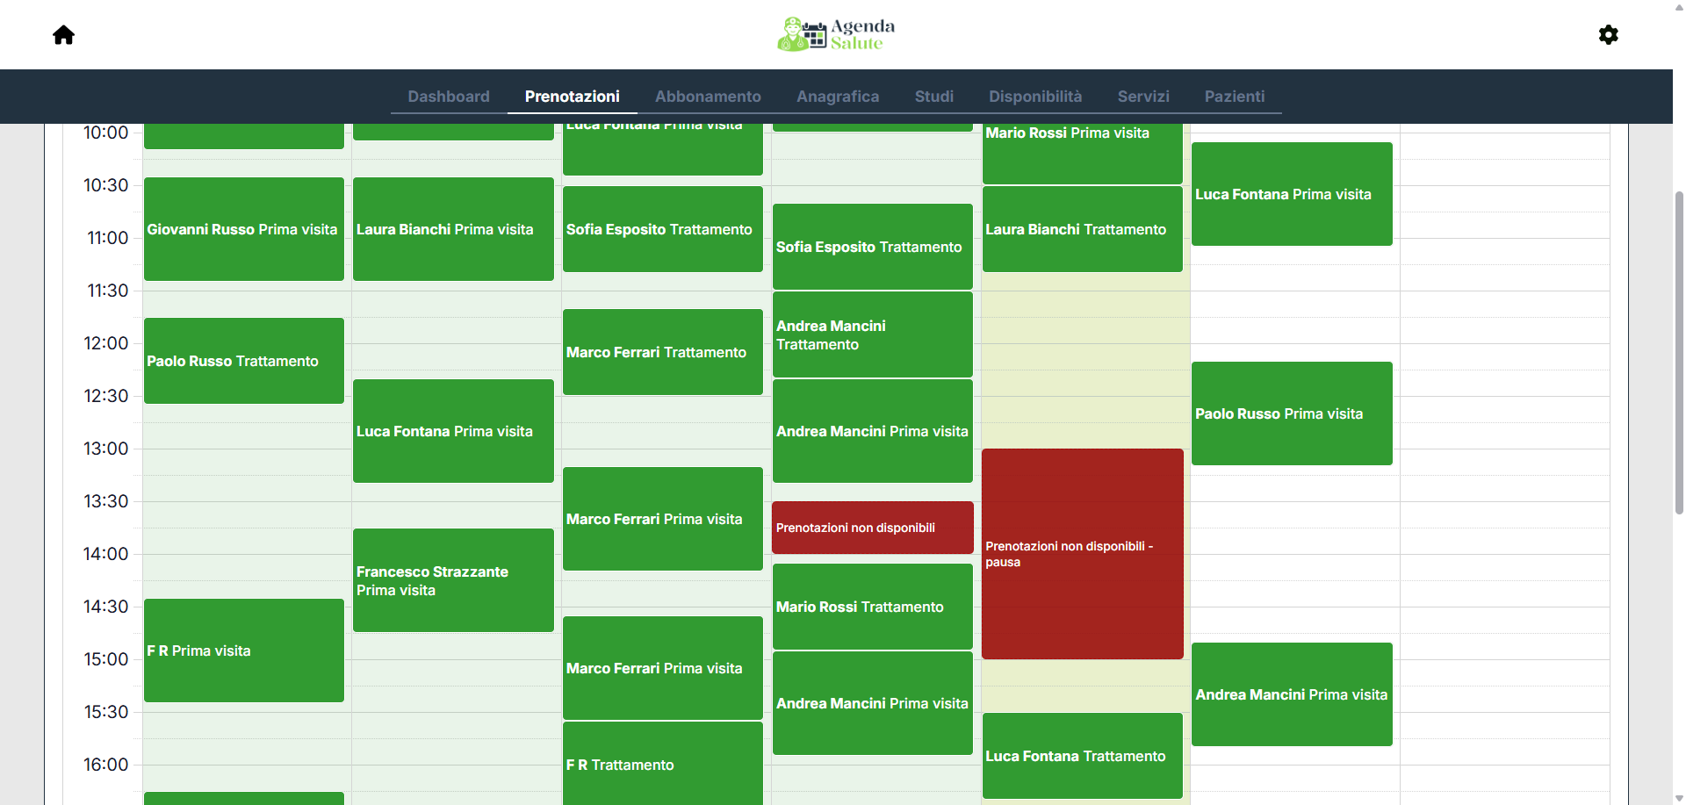Image resolution: width=1686 pixels, height=805 pixels.
Task: Open Mario Rossi Trattamento appointment
Action: tap(873, 607)
